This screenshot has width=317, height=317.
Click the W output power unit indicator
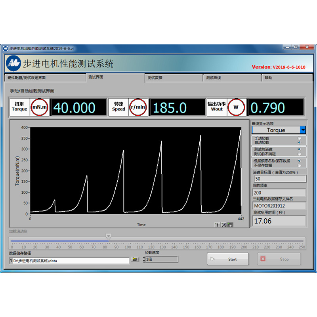236,107
